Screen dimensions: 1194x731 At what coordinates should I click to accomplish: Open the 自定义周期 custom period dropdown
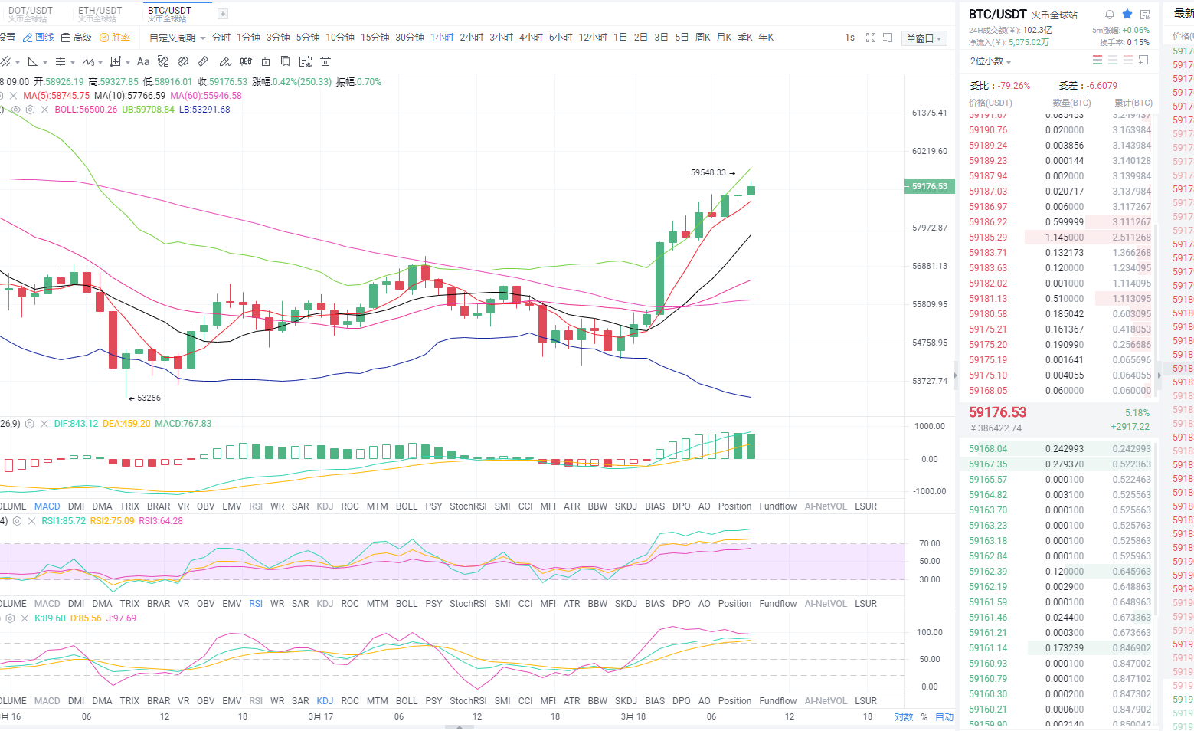pyautogui.click(x=178, y=38)
